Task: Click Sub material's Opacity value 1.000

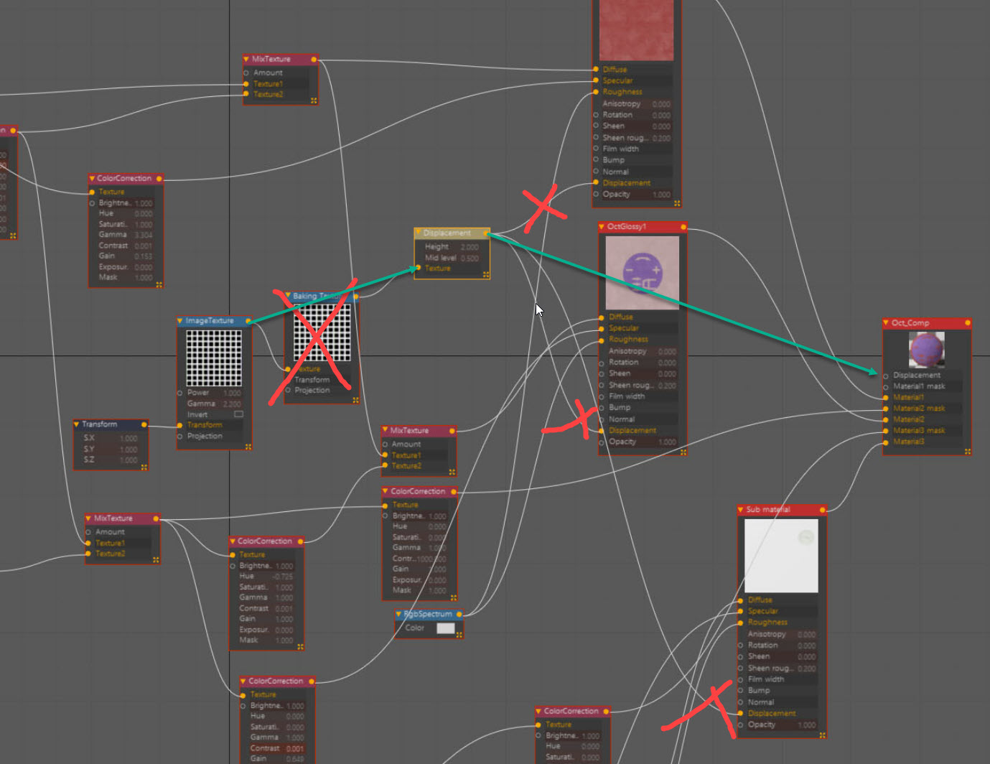Action: pyautogui.click(x=807, y=725)
